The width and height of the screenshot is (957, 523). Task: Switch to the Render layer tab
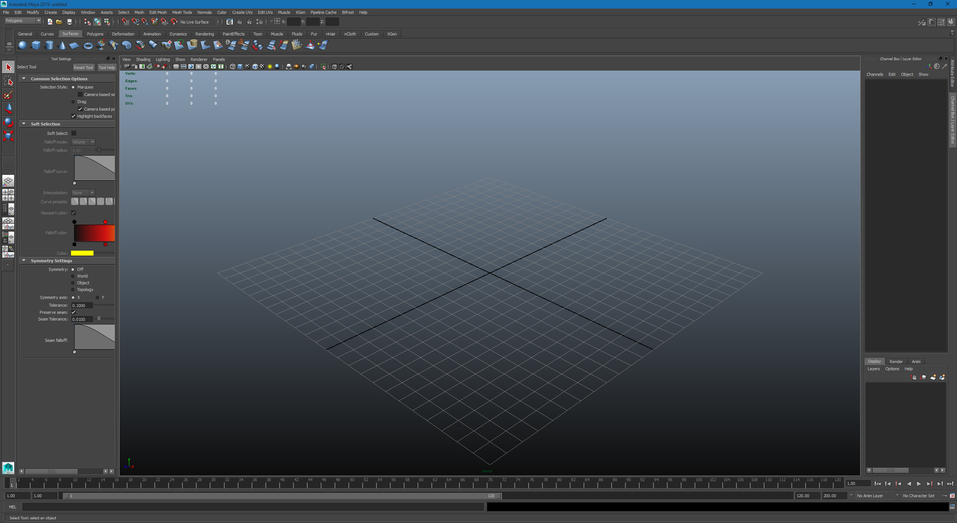pyautogui.click(x=896, y=361)
